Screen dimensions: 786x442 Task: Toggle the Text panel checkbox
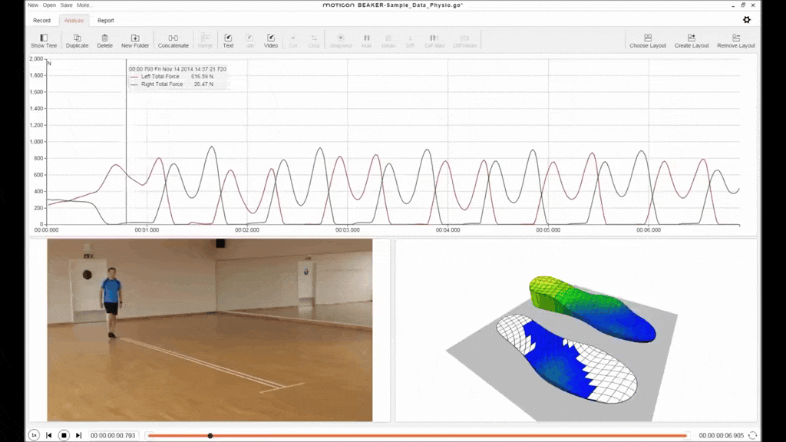point(228,38)
